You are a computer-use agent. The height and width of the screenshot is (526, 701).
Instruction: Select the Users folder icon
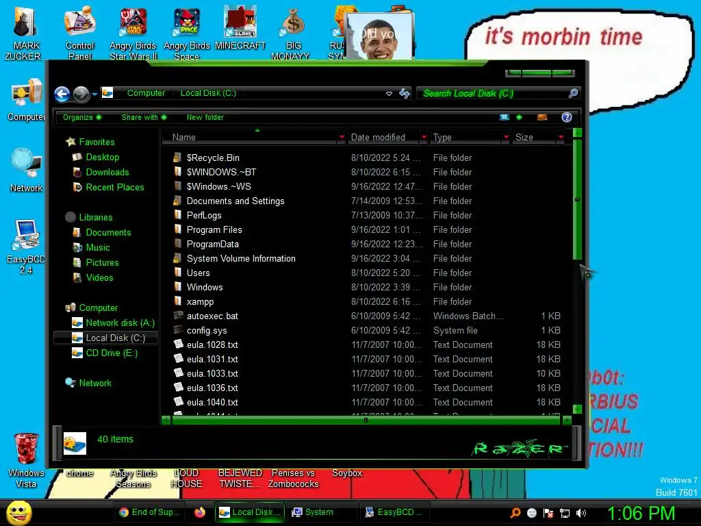(178, 273)
